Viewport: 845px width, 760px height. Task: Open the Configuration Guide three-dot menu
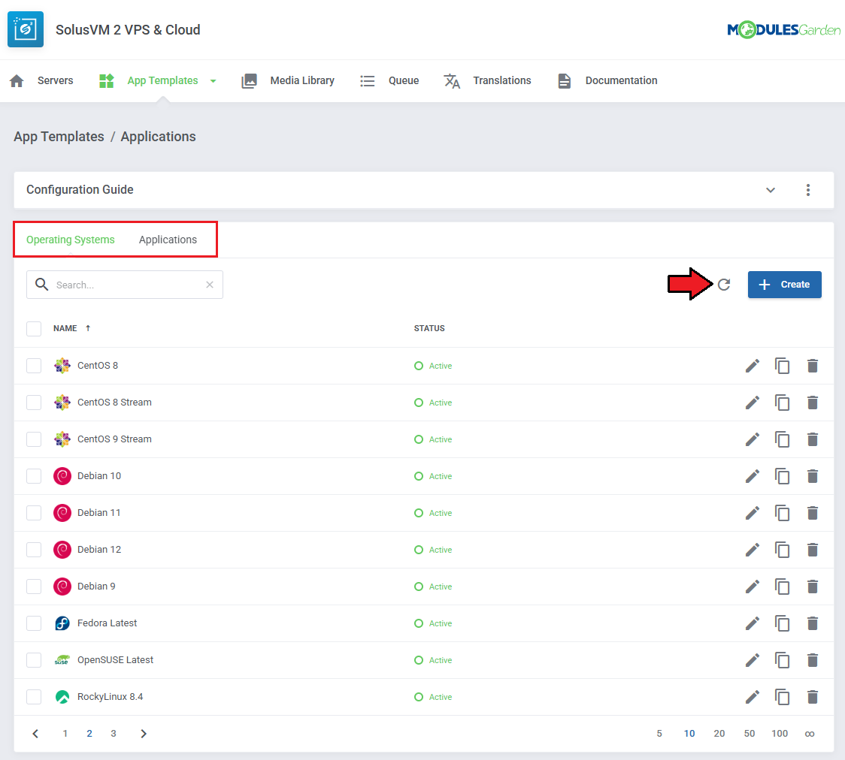(808, 190)
